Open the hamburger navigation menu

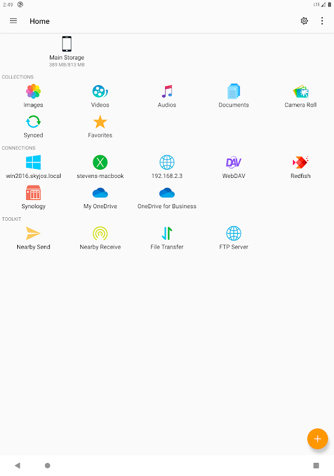click(x=13, y=21)
